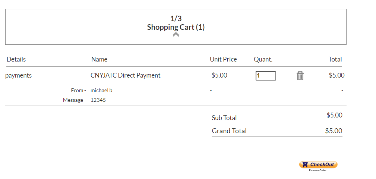The width and height of the screenshot is (376, 179).
Task: Click the cart icon inside CheckOut button
Action: pyautogui.click(x=305, y=164)
